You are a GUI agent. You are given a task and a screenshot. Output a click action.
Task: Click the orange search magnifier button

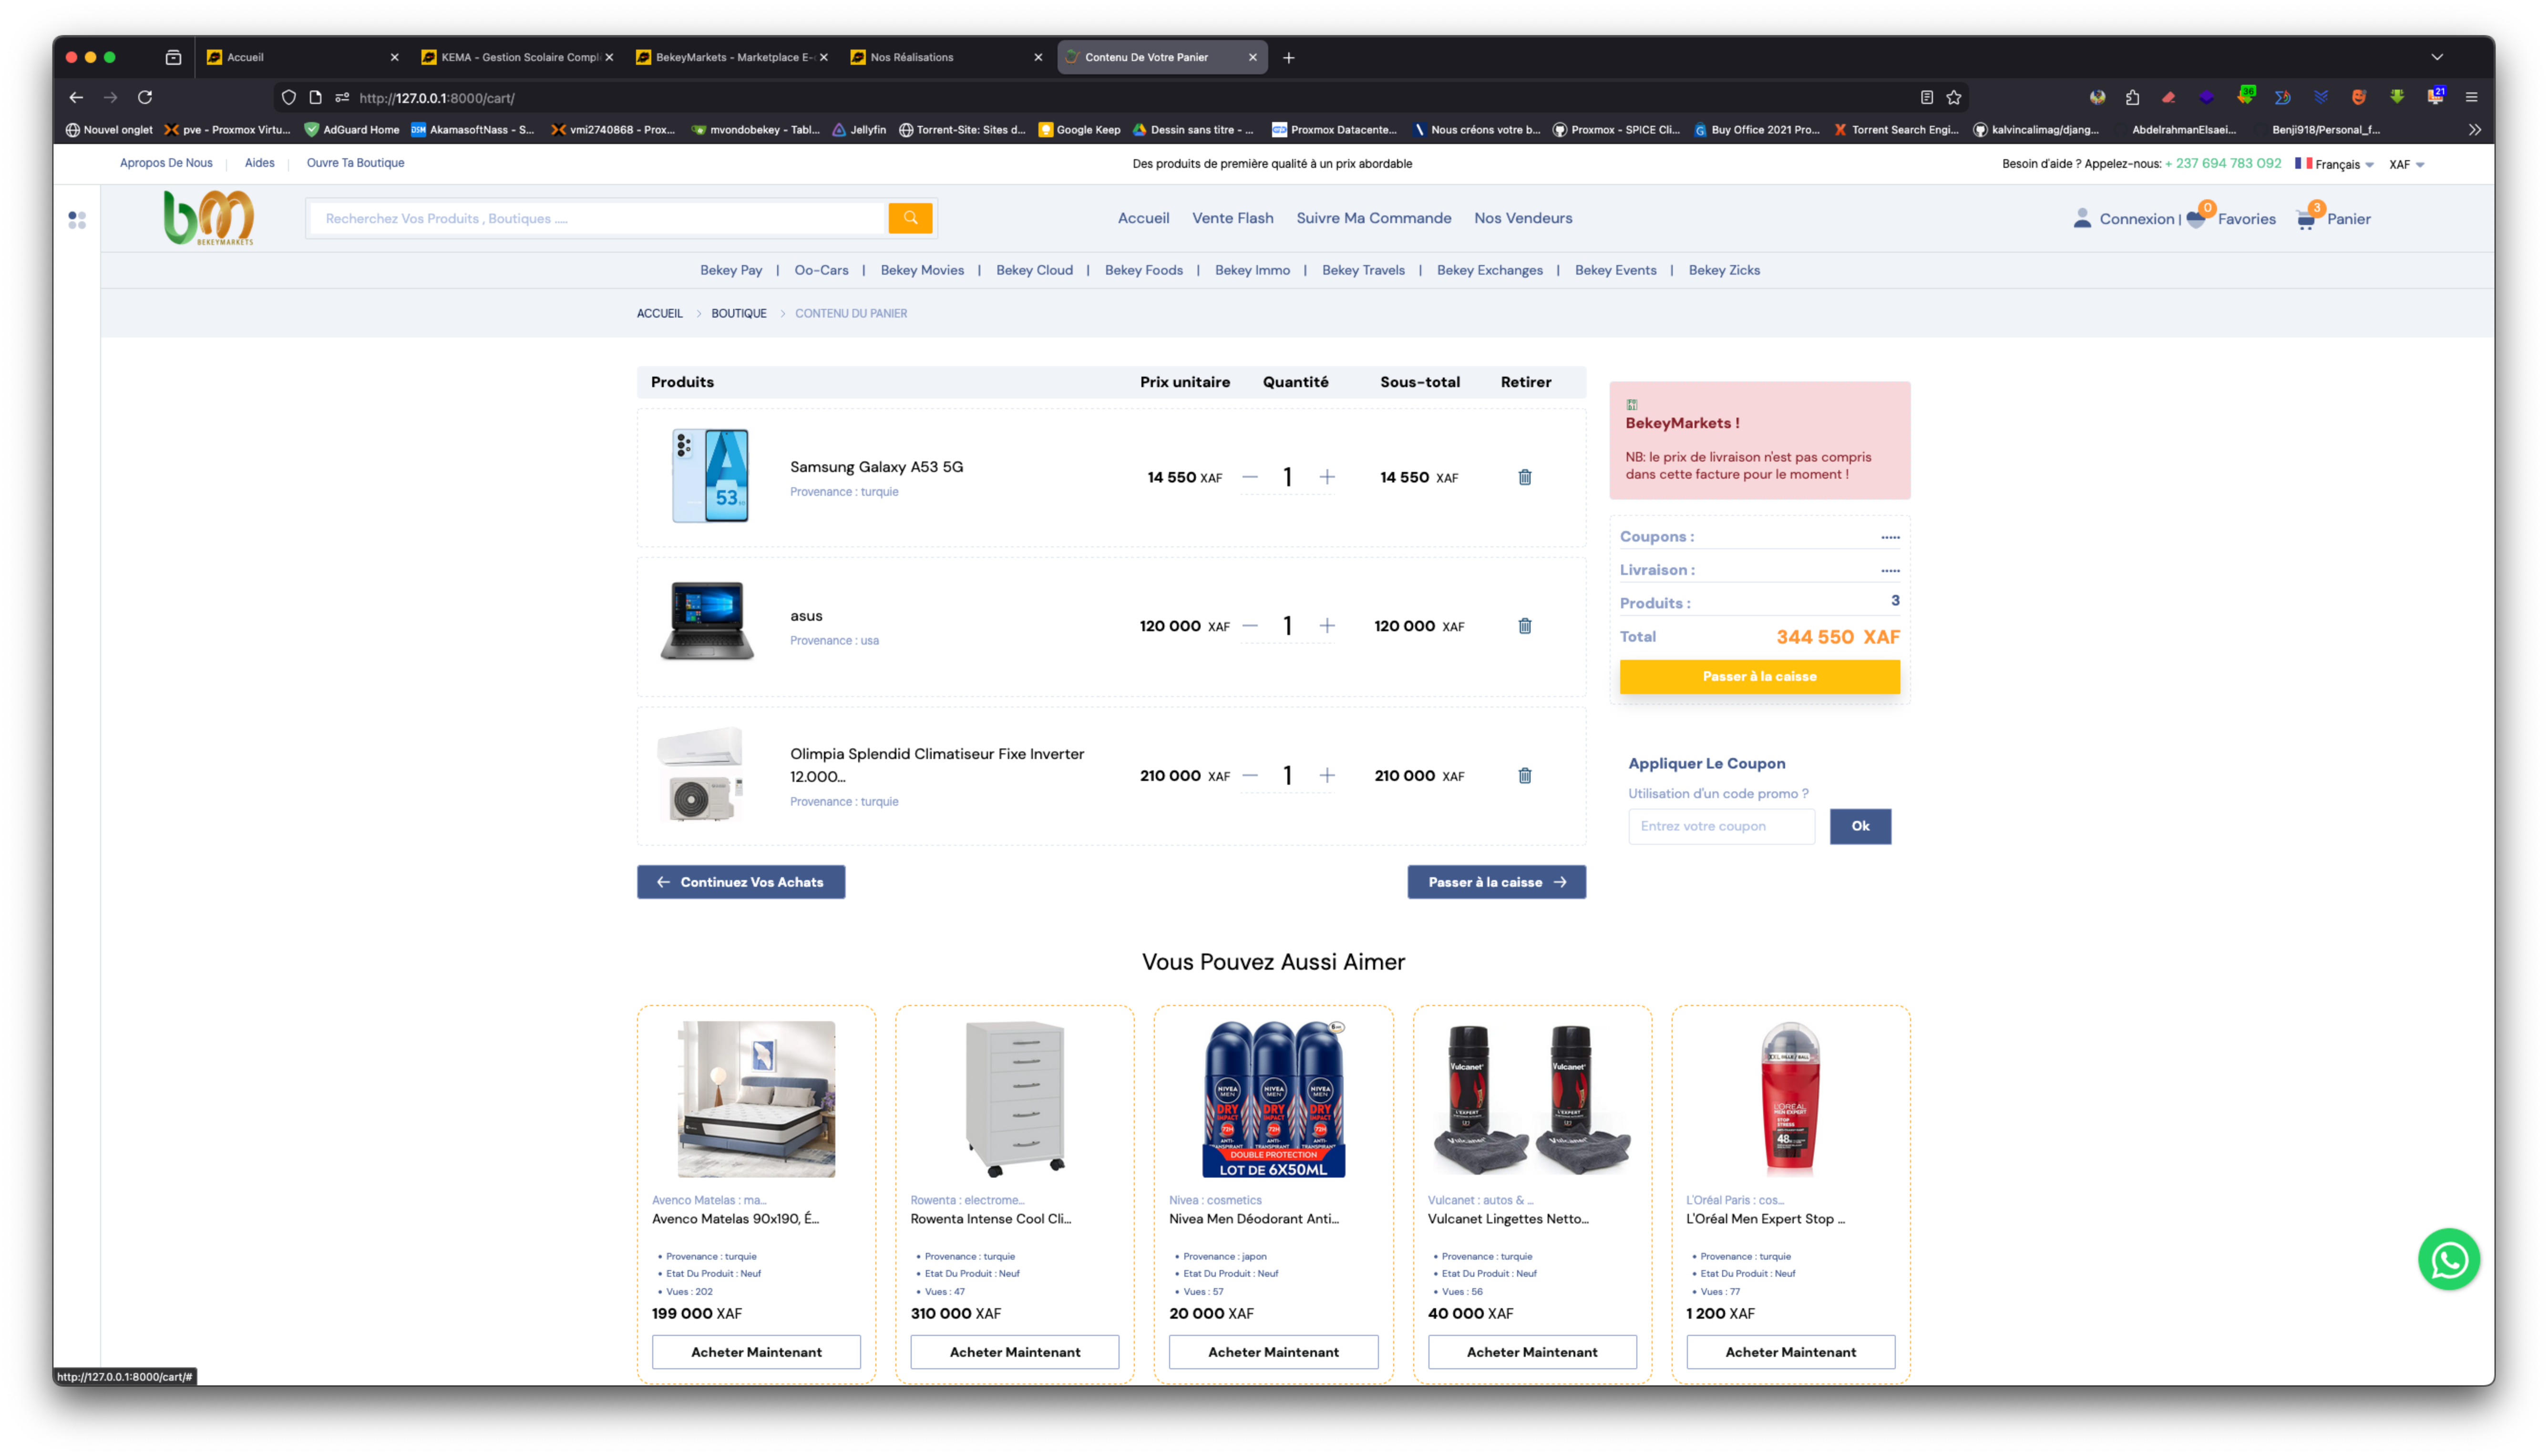(910, 218)
